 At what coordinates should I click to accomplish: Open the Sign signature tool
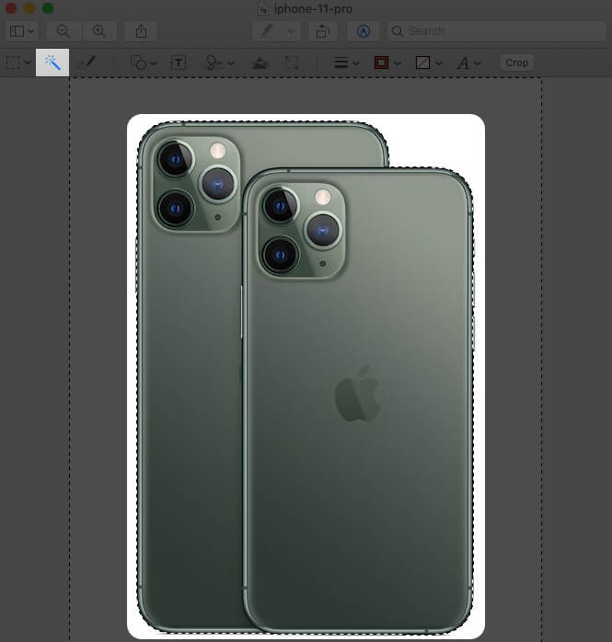coord(214,63)
